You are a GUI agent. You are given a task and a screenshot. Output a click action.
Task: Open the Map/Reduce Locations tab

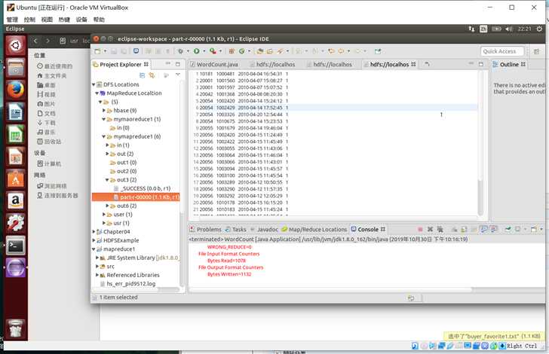click(314, 230)
